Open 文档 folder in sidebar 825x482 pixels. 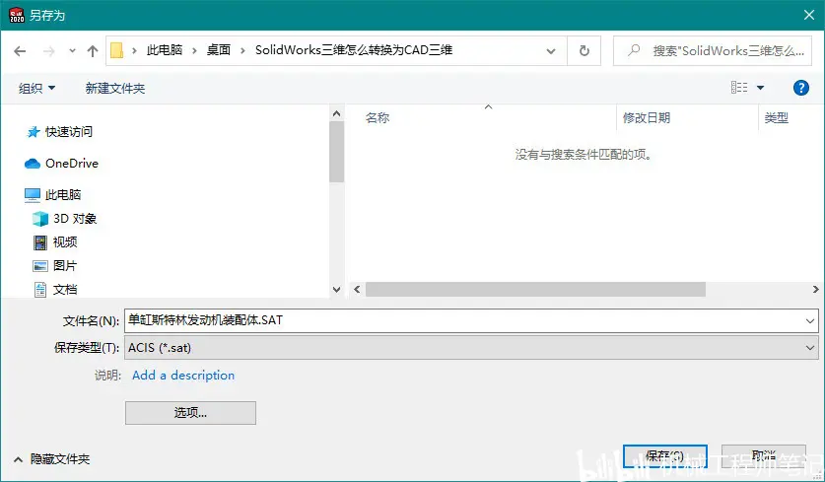point(65,290)
